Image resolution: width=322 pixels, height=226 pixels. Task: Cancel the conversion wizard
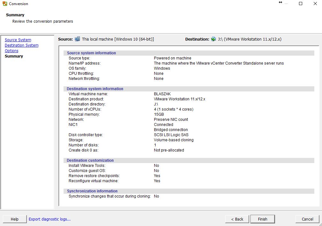pyautogui.click(x=307, y=219)
